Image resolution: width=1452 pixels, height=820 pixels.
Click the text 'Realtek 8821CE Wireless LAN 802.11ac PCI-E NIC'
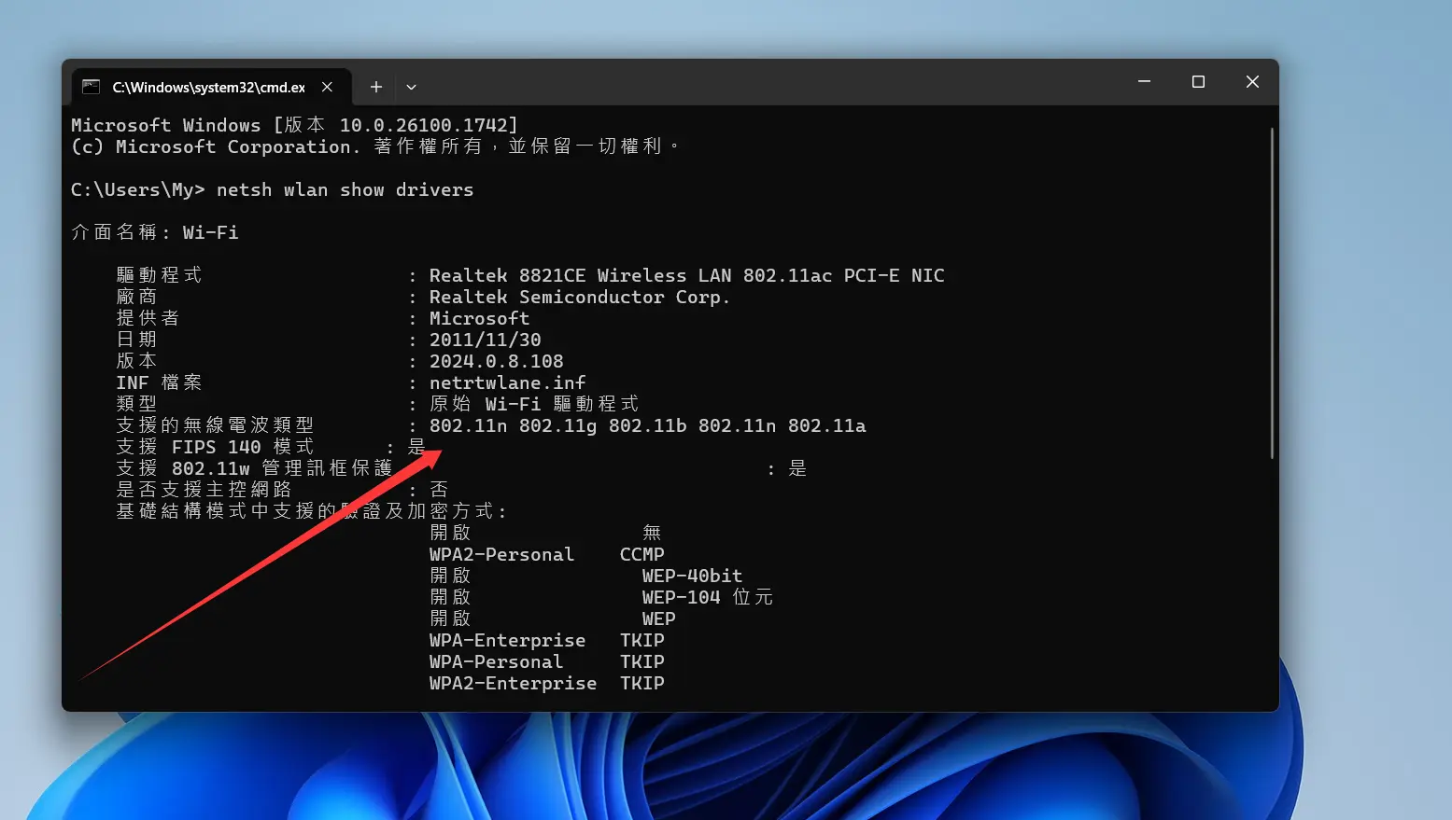click(686, 275)
